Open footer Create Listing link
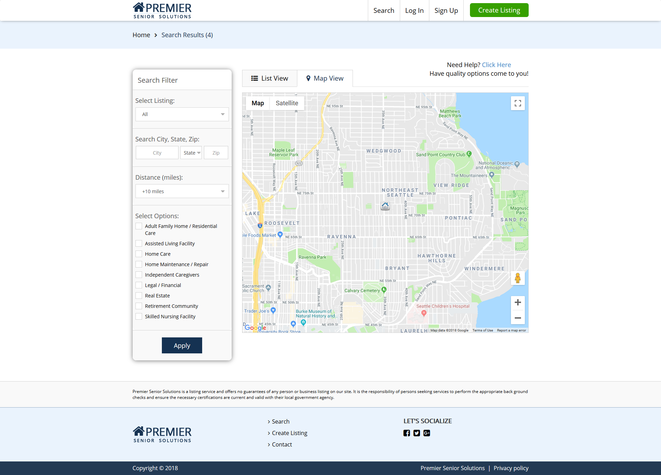 289,433
